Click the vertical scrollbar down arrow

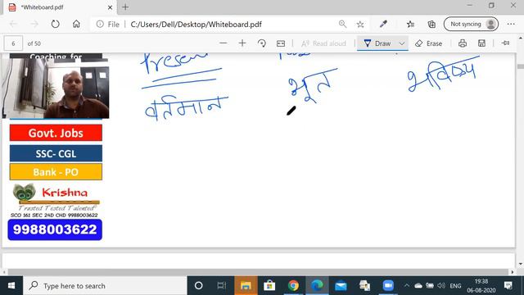[521, 264]
